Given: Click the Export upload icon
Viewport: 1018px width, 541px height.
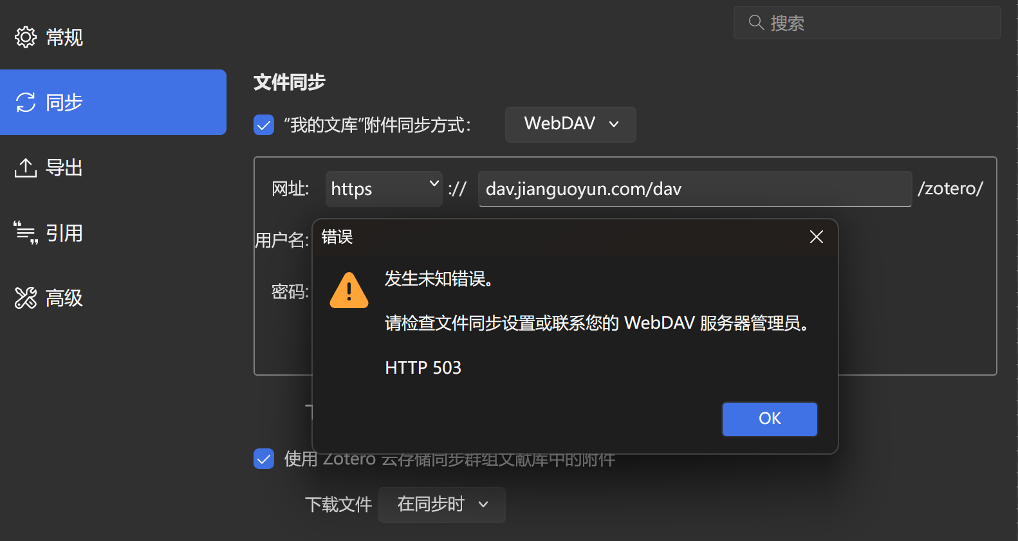Looking at the screenshot, I should 26,168.
